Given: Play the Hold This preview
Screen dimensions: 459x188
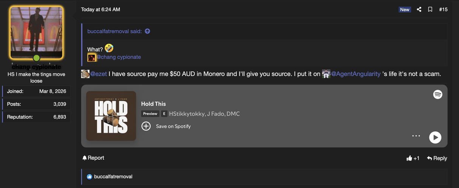Looking at the screenshot, I should click(x=435, y=137).
